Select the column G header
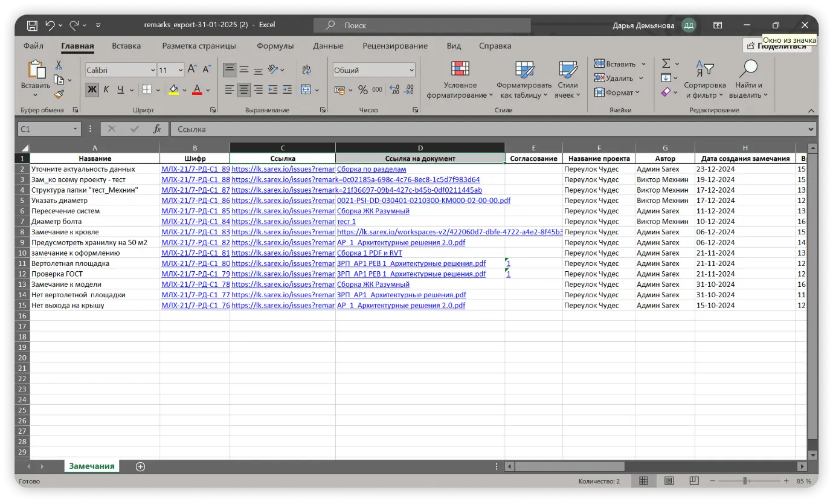Viewport: 833px width, 502px height. tap(664, 148)
